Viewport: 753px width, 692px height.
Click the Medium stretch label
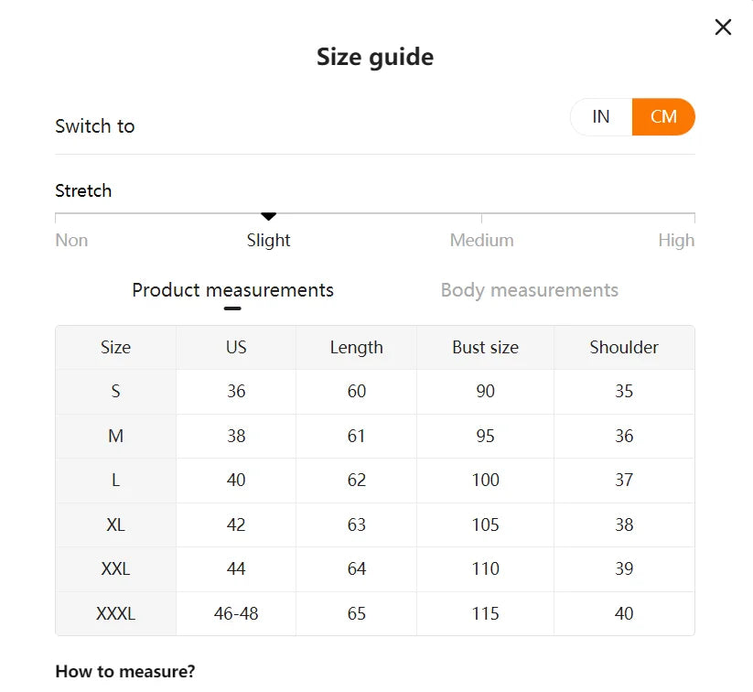point(481,241)
